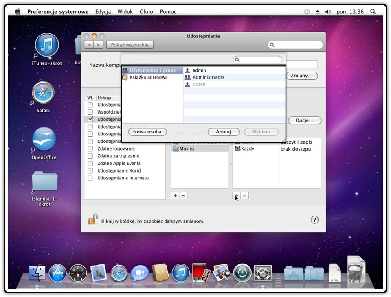The height and width of the screenshot is (297, 391).
Task: Click search field in Udostępnianie toolbar
Action: tap(295, 45)
